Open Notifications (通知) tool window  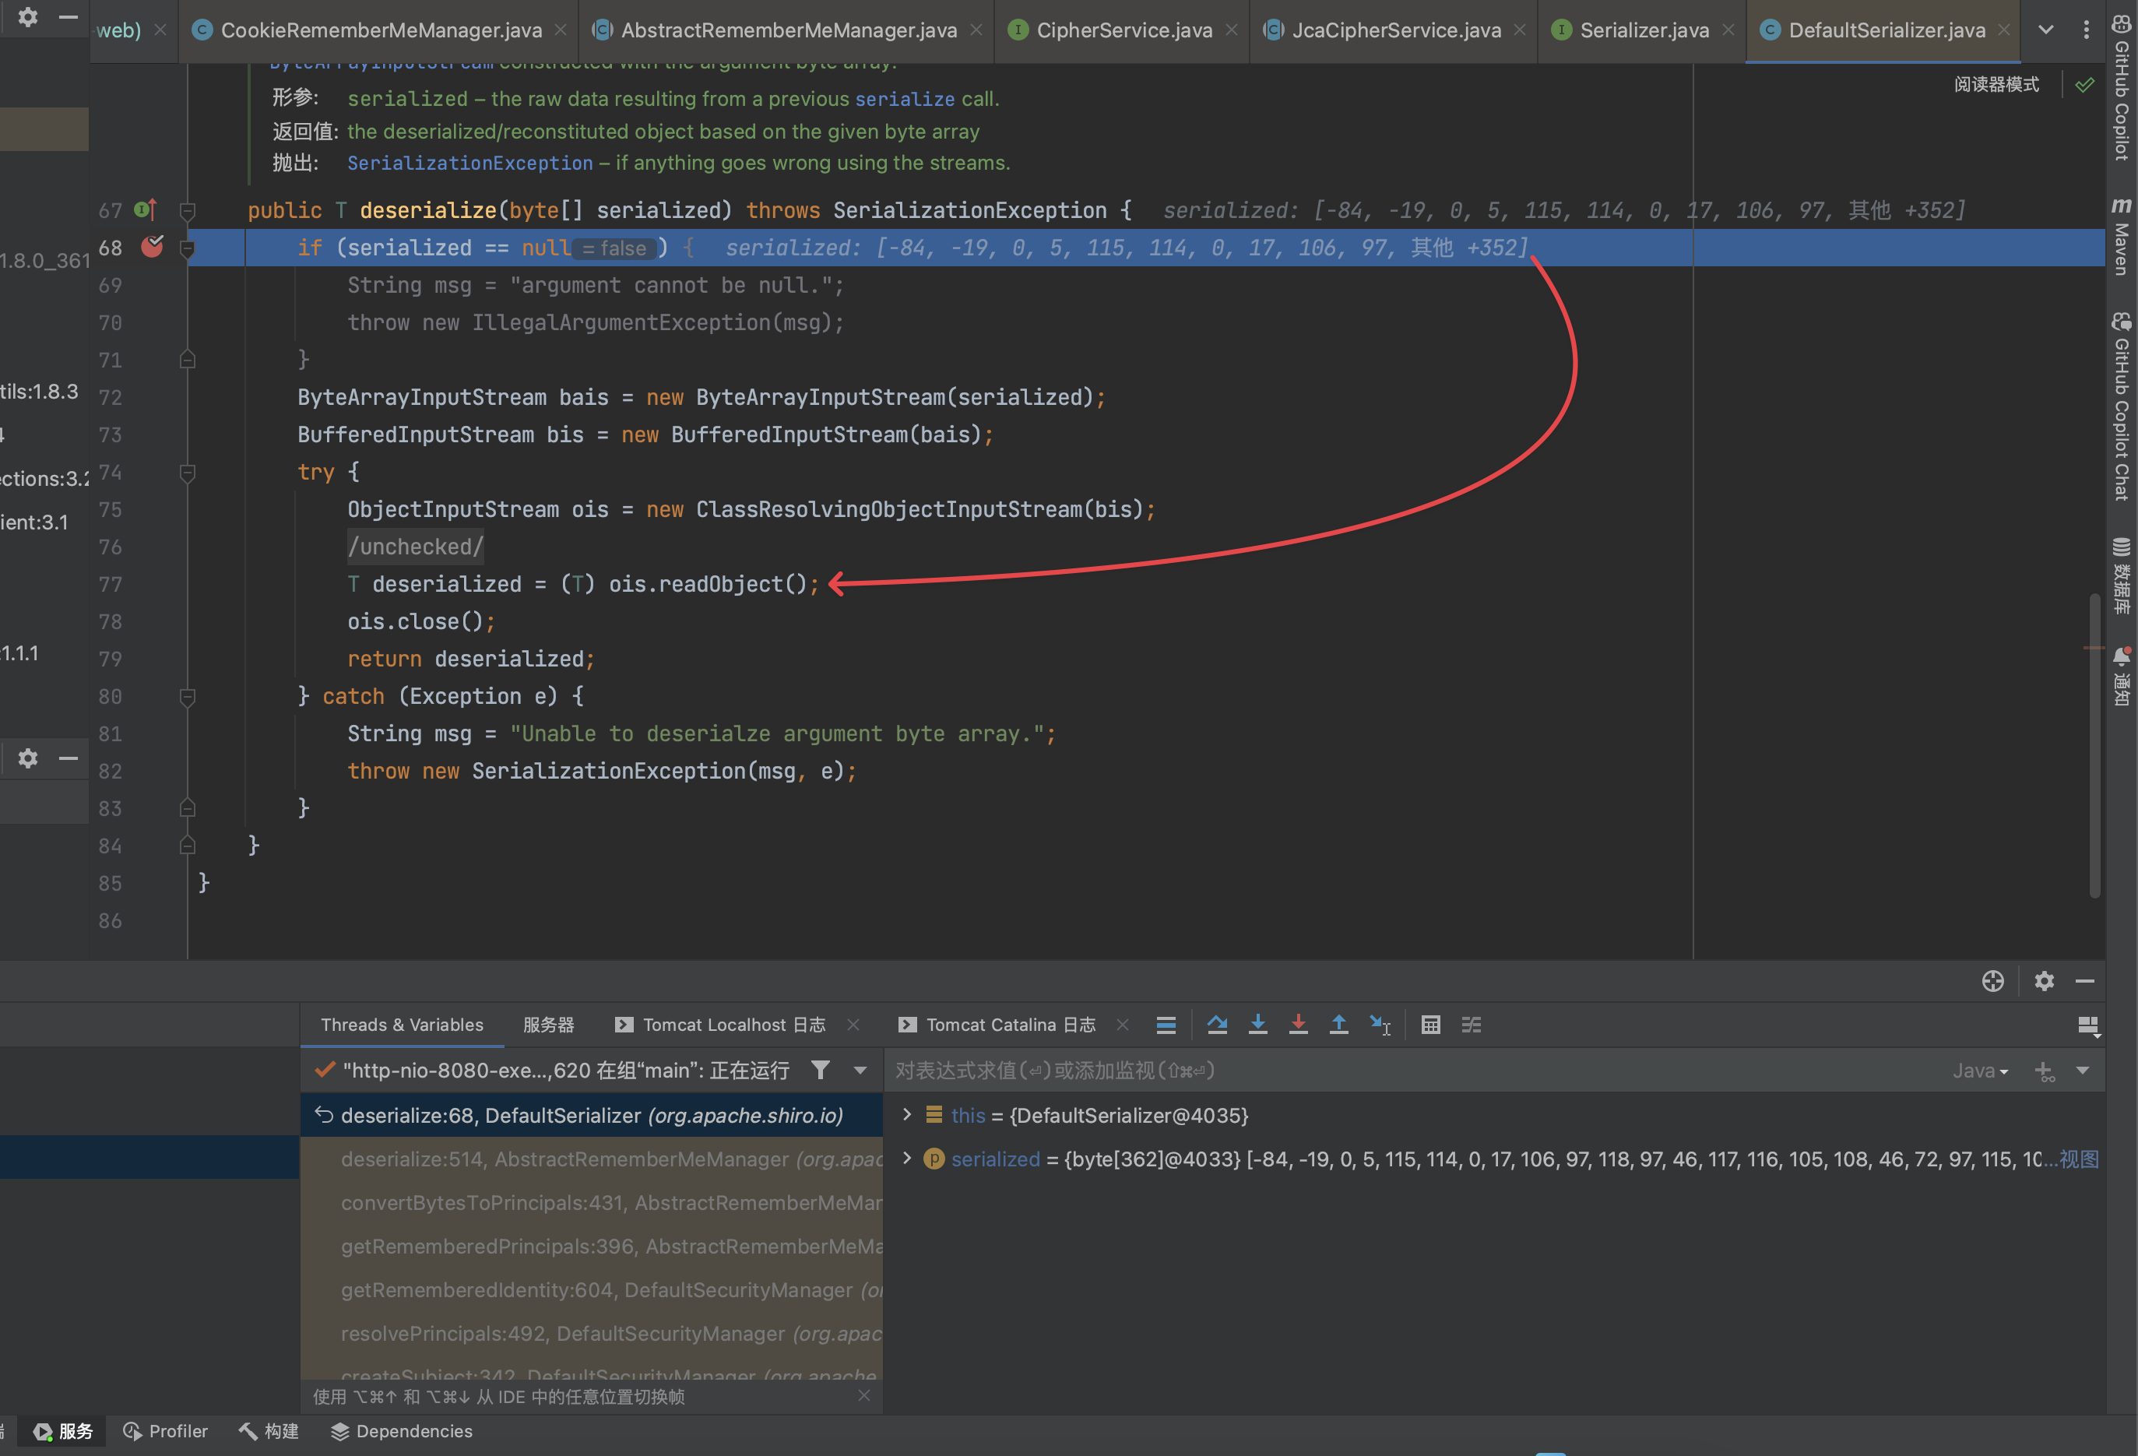[2122, 677]
